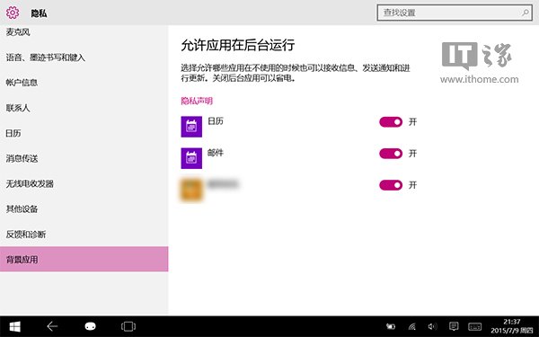This screenshot has width=539, height=337.
Task: Open Task View on taskbar
Action: pos(128,326)
